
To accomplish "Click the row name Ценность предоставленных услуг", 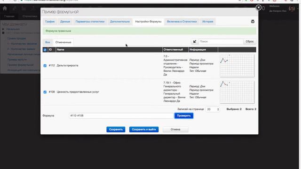I will click(x=78, y=92).
